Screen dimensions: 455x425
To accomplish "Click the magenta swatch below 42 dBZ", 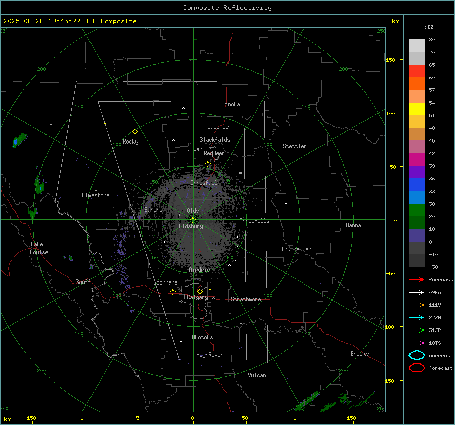I will click(x=417, y=160).
